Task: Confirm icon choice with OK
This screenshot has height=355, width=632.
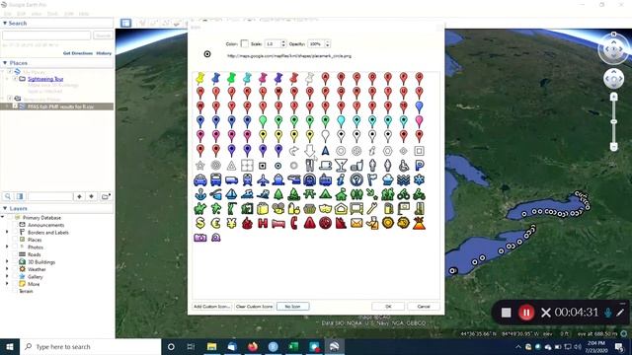Action: (x=388, y=307)
